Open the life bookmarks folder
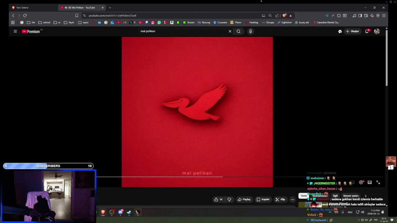Image resolution: width=397 pixels, height=223 pixels. pyautogui.click(x=31, y=22)
